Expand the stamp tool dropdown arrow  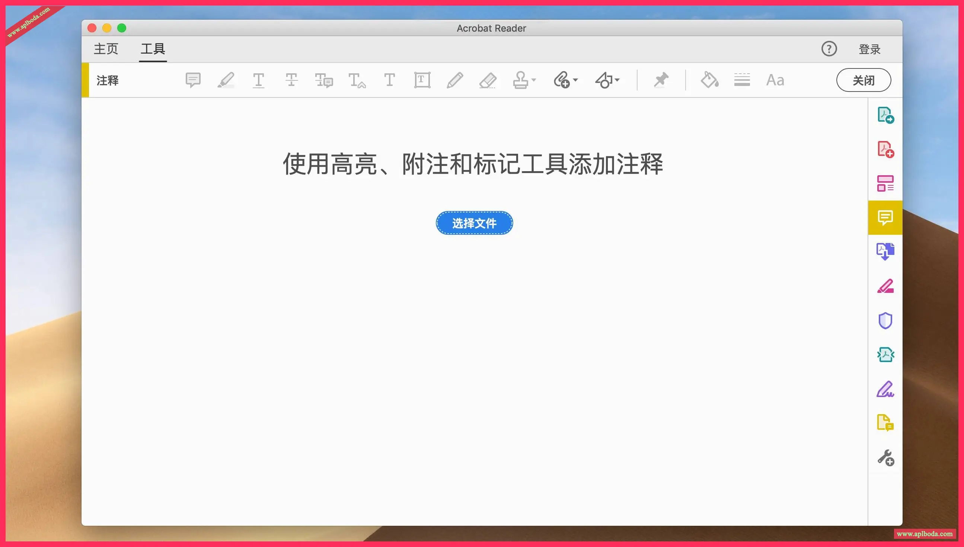[x=534, y=80]
